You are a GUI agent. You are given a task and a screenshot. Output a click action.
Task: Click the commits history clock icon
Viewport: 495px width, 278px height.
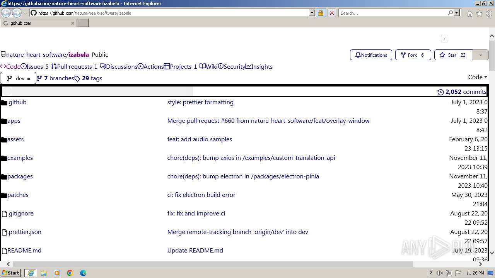pos(440,92)
